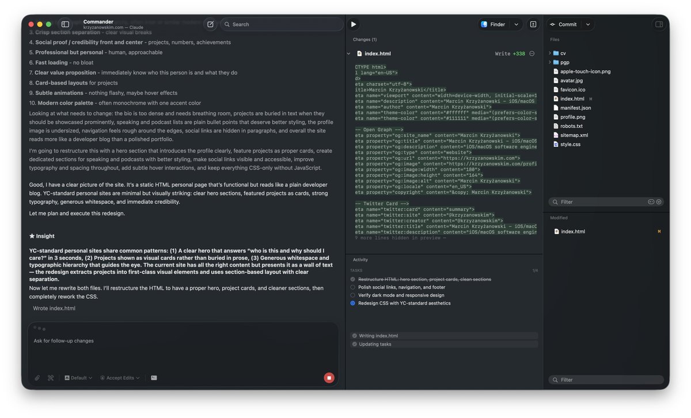Open the tools wrench icon in chat input
The width and height of the screenshot is (691, 418).
pyautogui.click(x=51, y=378)
